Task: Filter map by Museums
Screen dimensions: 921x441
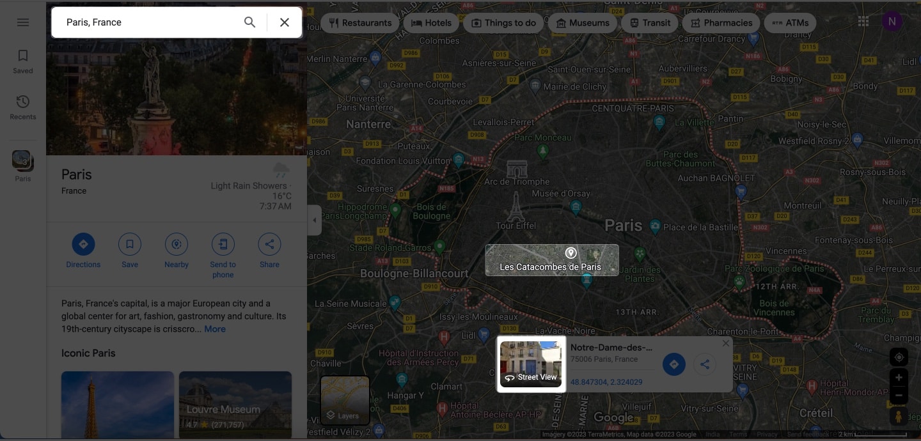Action: (583, 22)
